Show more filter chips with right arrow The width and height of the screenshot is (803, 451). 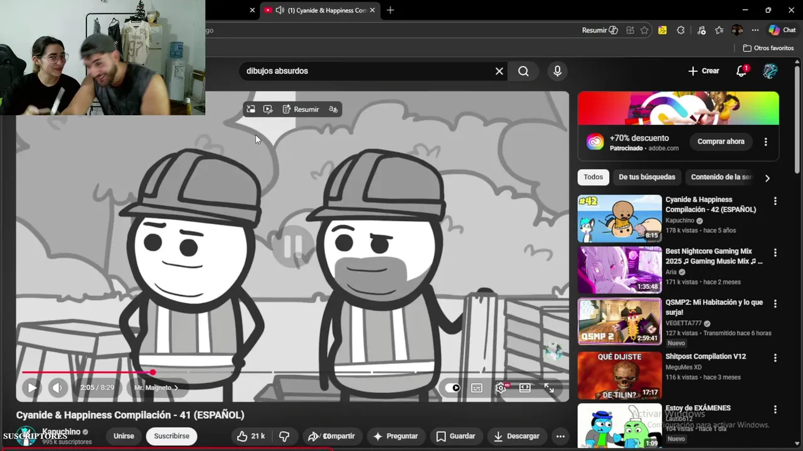coord(767,178)
